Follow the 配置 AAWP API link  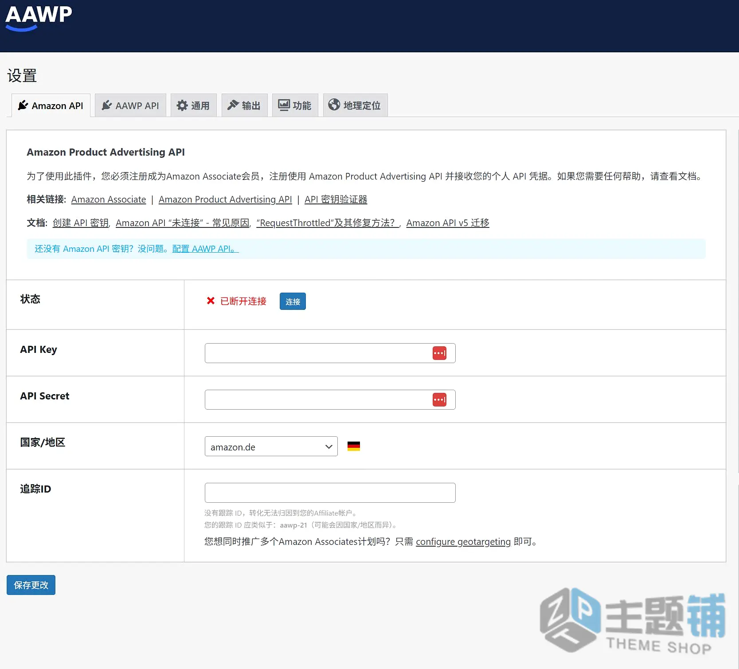click(x=205, y=249)
